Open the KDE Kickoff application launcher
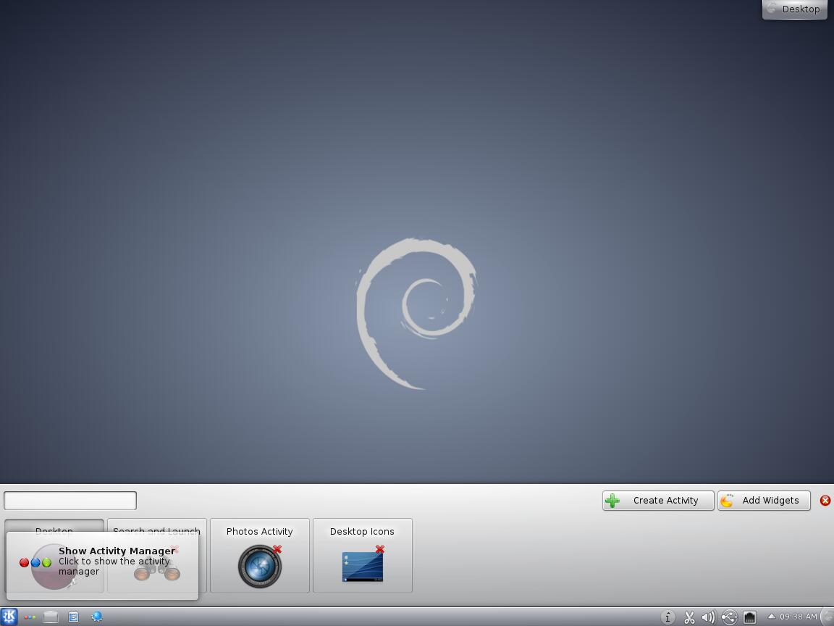Screen dimensions: 834x626 click(9, 617)
